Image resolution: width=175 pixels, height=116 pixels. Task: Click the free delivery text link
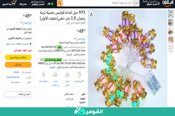[x=67, y=83]
